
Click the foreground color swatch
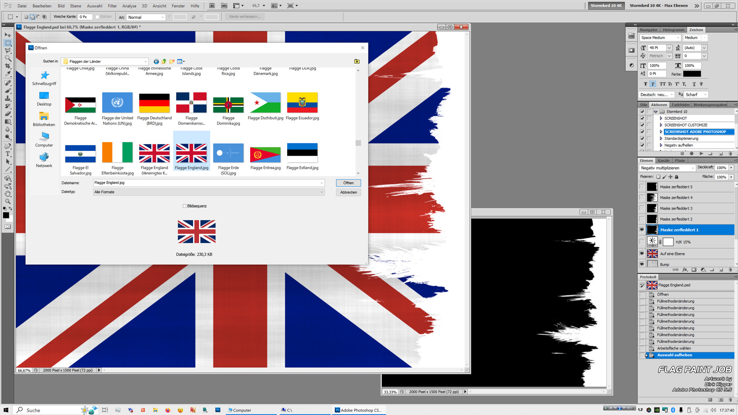(x=6, y=215)
